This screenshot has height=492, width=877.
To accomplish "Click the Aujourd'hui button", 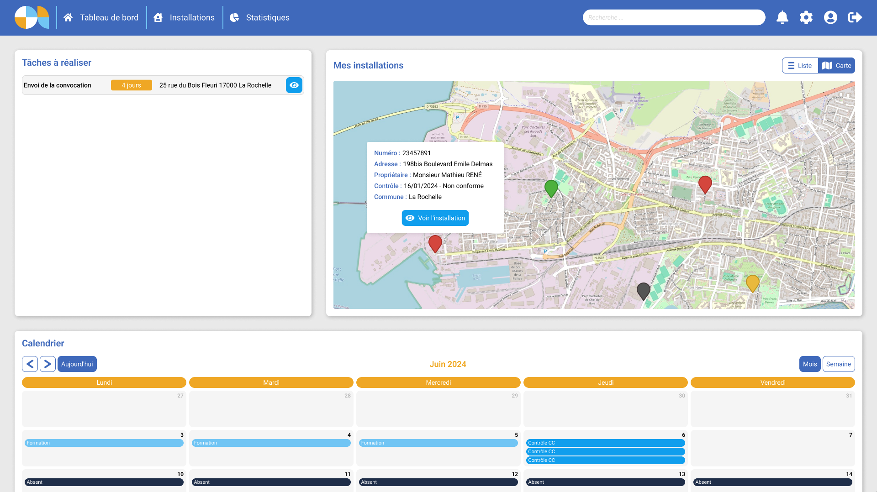I will [x=77, y=364].
